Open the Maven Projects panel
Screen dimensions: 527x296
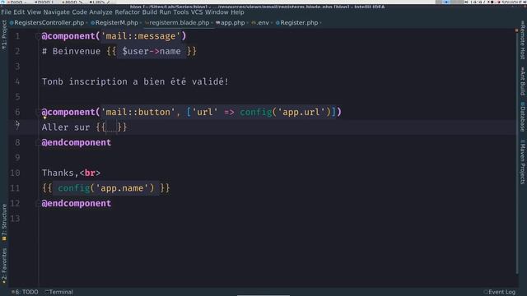(523, 162)
